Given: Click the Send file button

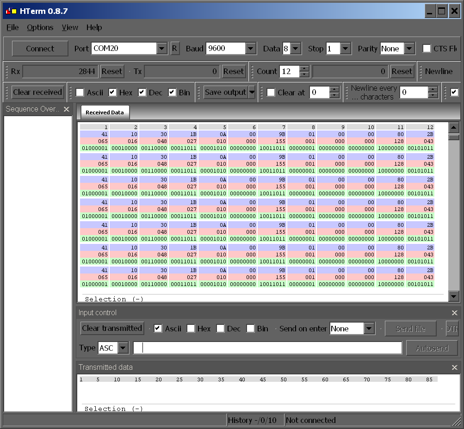Looking at the screenshot, I should pos(410,329).
